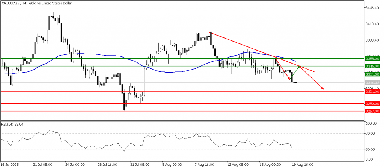The width and height of the screenshot is (384, 168).
Task: Click the 16 Jul 2025 date label
Action: [x=9, y=165]
